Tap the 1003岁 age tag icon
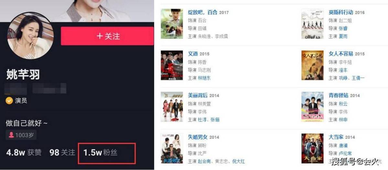The height and width of the screenshot is (170, 388). coord(11,135)
